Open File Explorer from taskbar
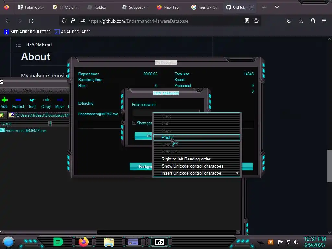This screenshot has width=332, height=249. click(x=109, y=242)
